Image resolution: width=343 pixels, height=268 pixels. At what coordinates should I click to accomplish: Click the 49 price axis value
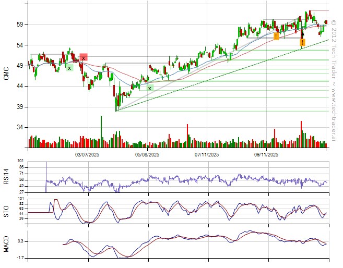tap(20, 66)
